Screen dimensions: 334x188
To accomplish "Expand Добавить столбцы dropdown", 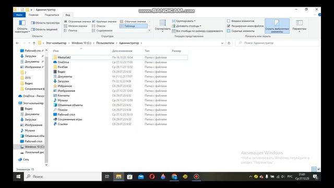I will pyautogui.click(x=187, y=26).
